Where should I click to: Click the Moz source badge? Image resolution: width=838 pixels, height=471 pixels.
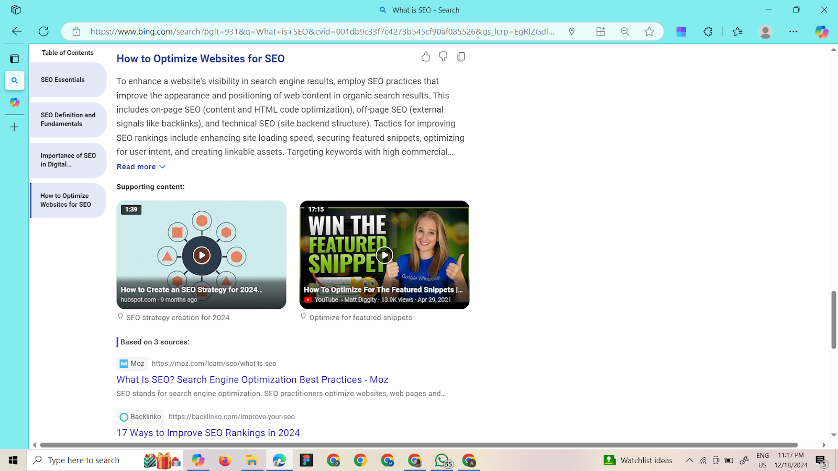tap(132, 363)
